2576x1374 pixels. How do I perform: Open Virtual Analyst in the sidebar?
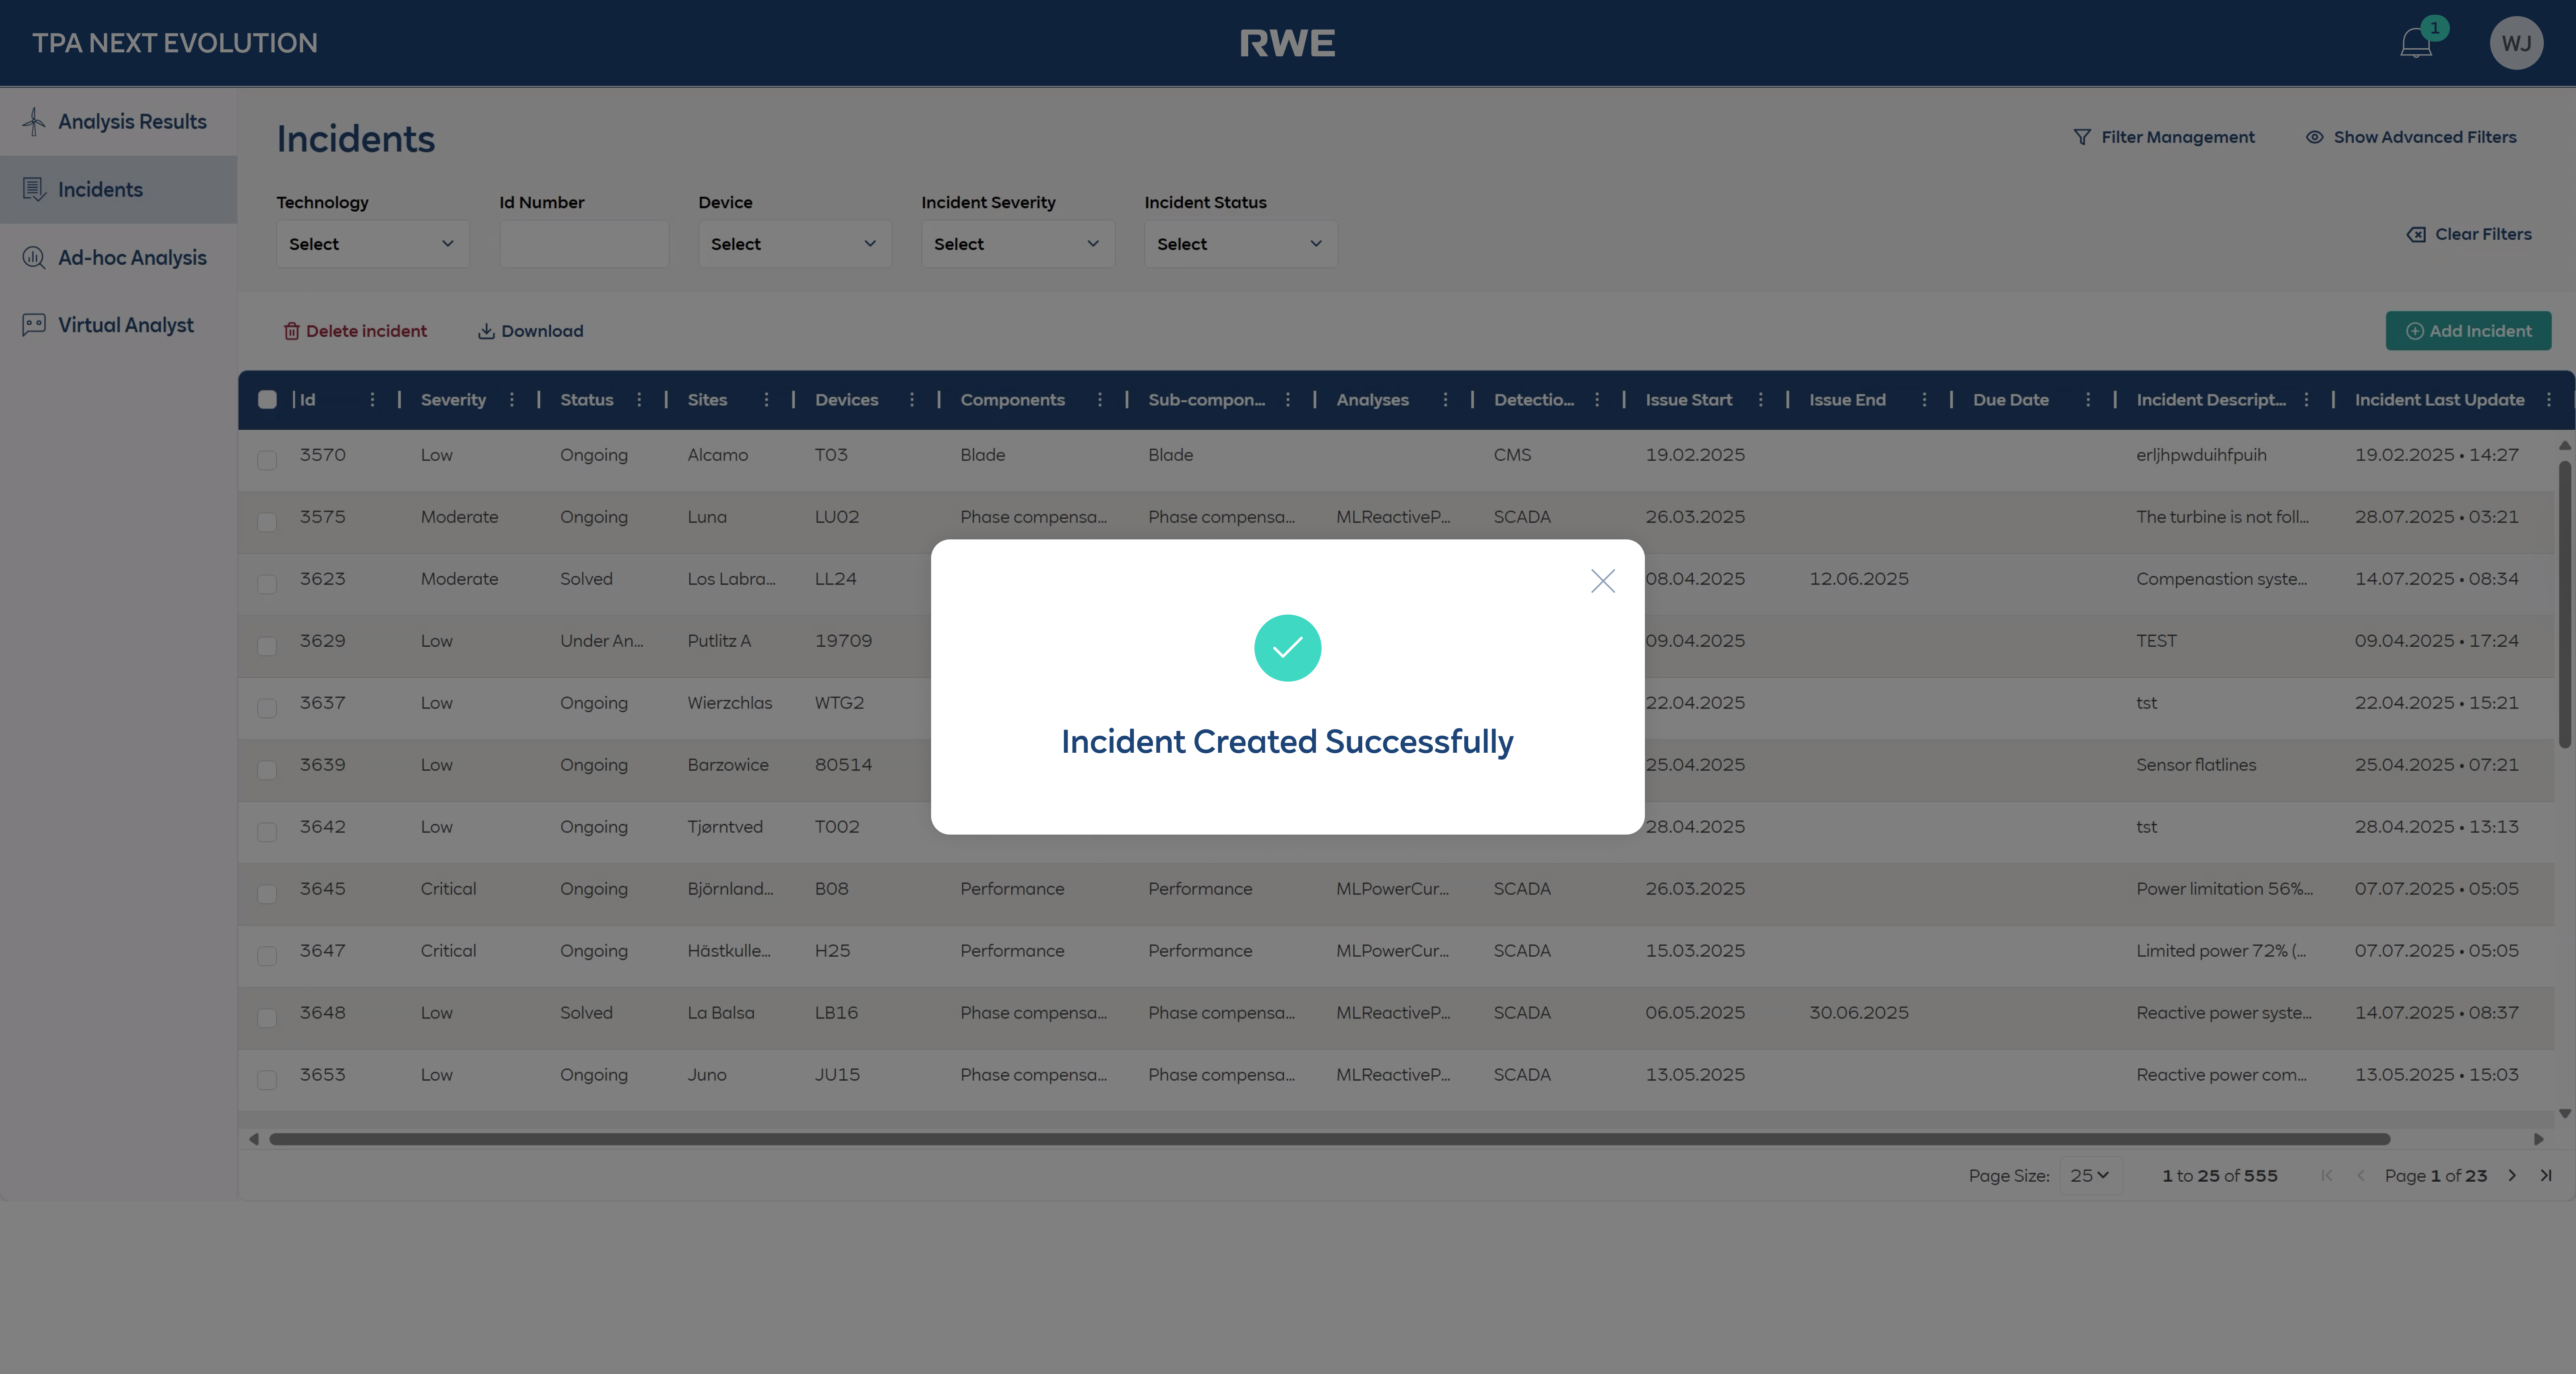coord(118,325)
